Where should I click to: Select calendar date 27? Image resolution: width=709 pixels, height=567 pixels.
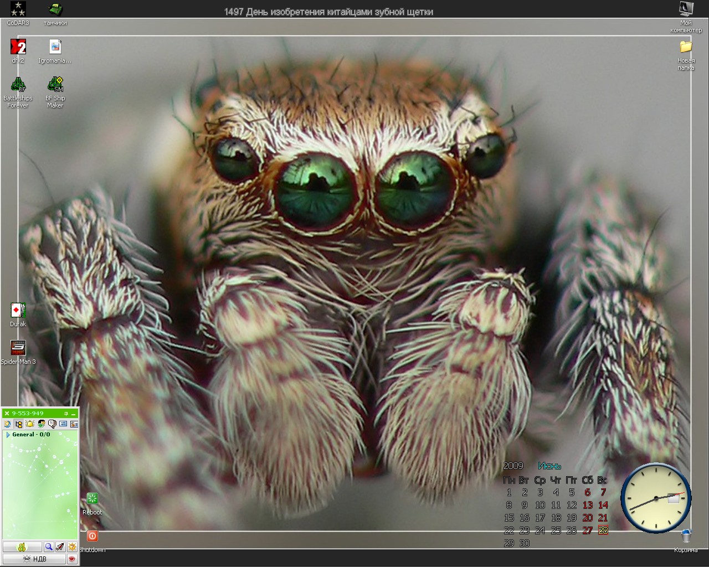[x=588, y=530]
